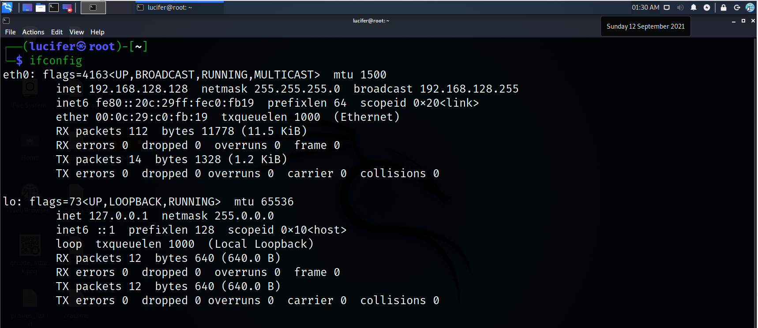Open the File menu

[10, 32]
